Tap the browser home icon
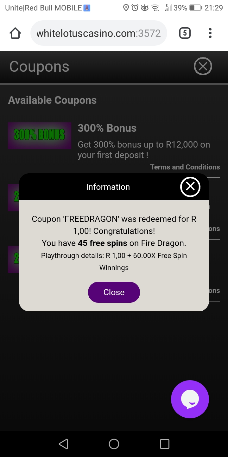 15,33
